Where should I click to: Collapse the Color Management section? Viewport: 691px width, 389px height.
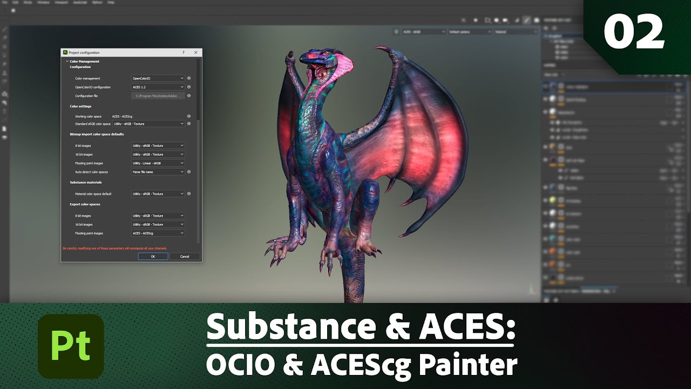click(x=67, y=62)
